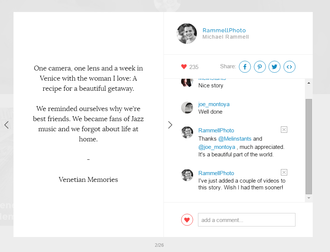Click the comments scrollbar down arrow

309,198
